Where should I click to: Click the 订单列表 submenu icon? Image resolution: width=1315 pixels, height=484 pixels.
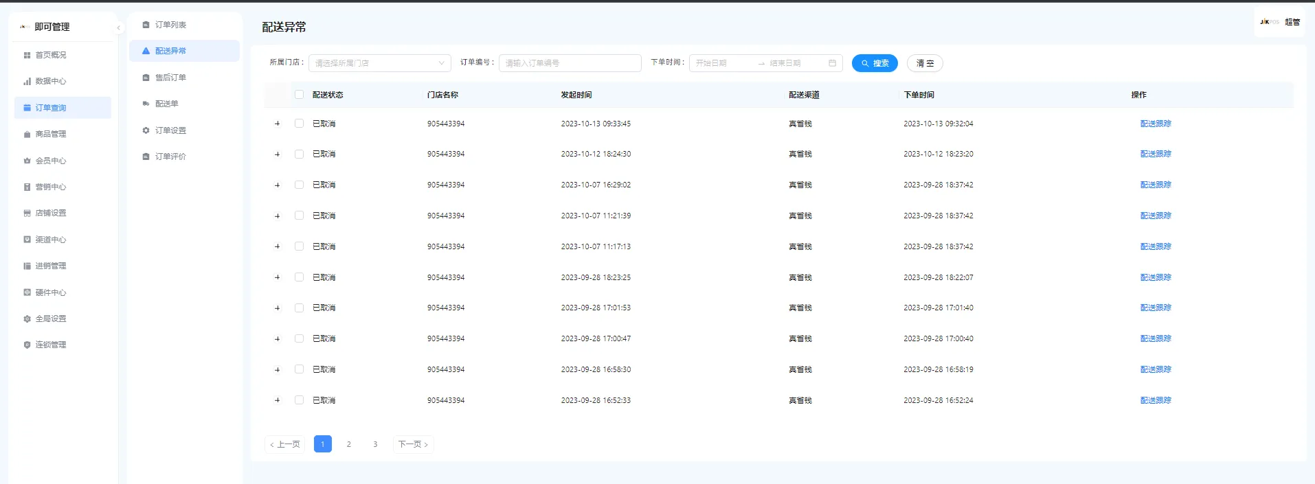coord(146,25)
